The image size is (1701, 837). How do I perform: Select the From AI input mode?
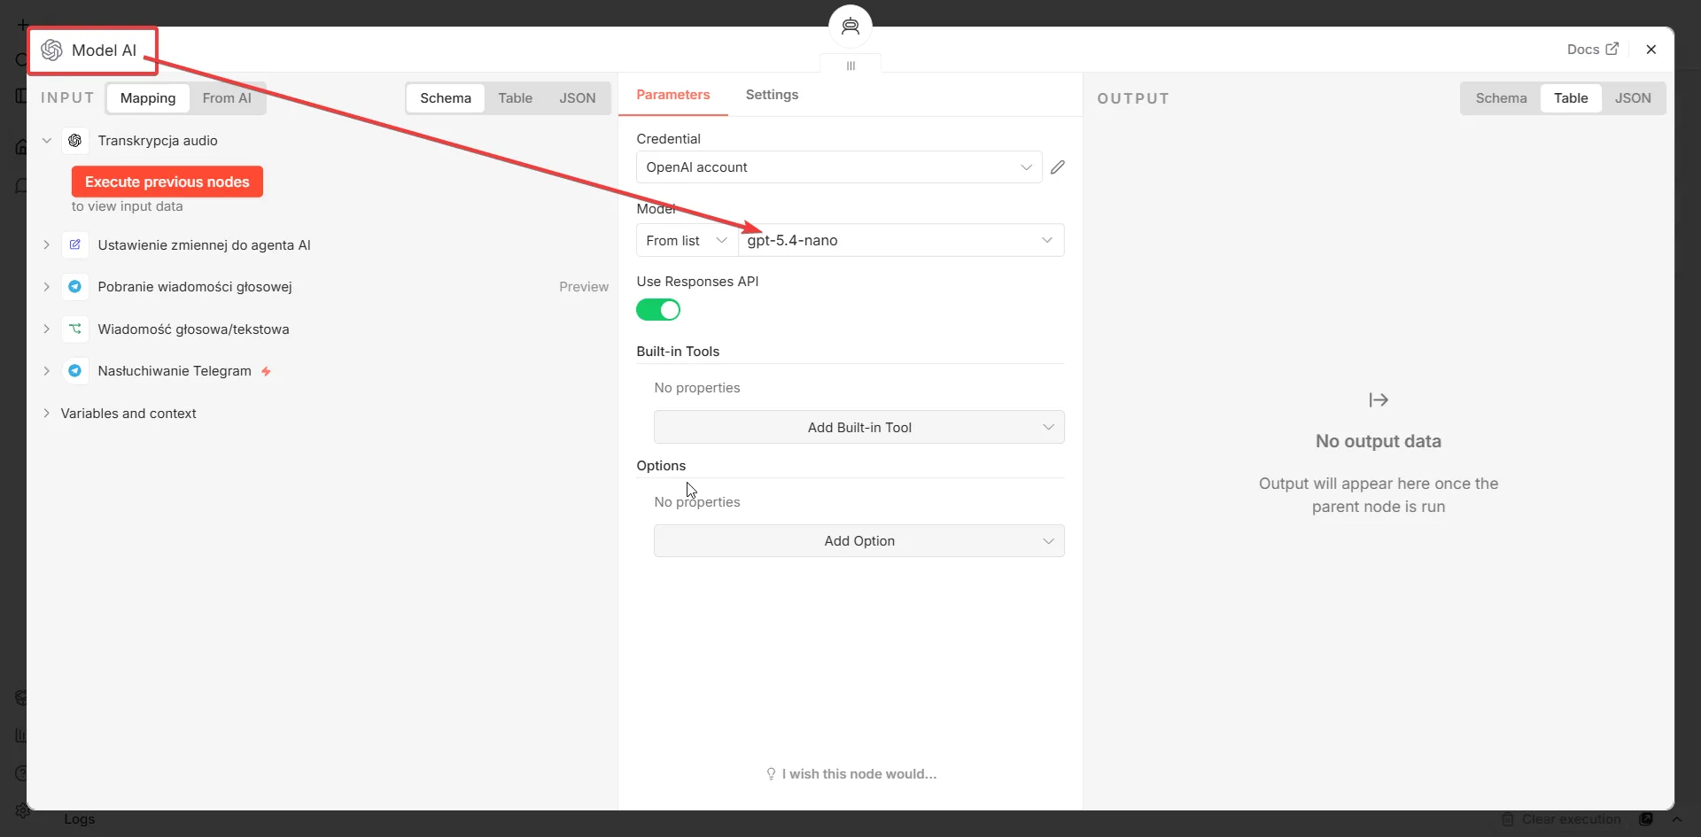click(227, 98)
